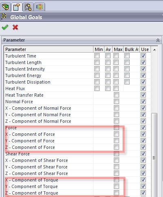
Task: Click the Global Goals flag icon
Action: (4, 17)
